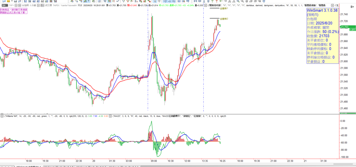Click the TXF1 symbol code

pyautogui.click(x=11, y=5)
